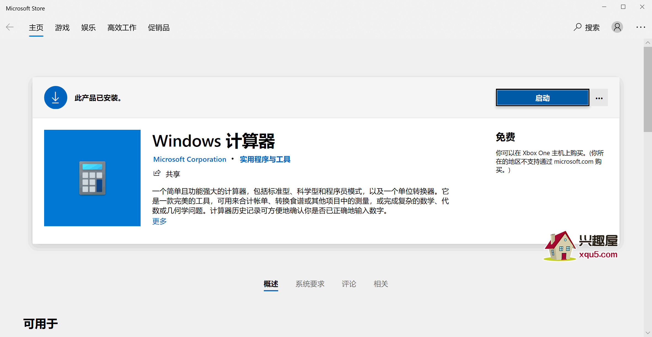Click the blue download status icon

pyautogui.click(x=55, y=98)
